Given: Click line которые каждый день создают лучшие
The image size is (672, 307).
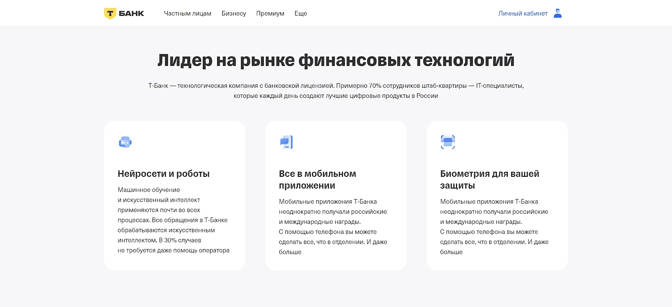Looking at the screenshot, I should (336, 96).
